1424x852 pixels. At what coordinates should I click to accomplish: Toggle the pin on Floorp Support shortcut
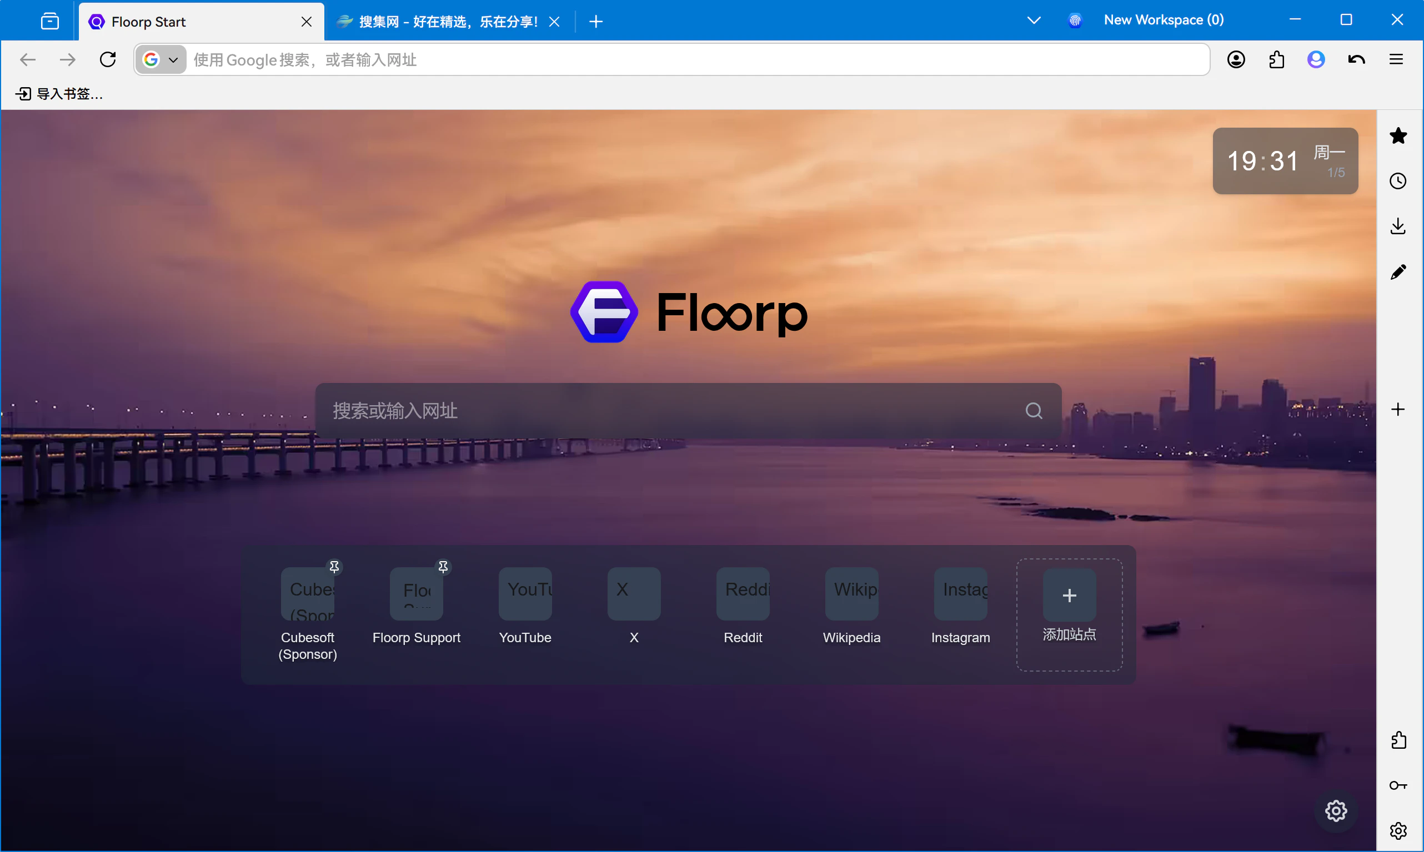(x=443, y=567)
